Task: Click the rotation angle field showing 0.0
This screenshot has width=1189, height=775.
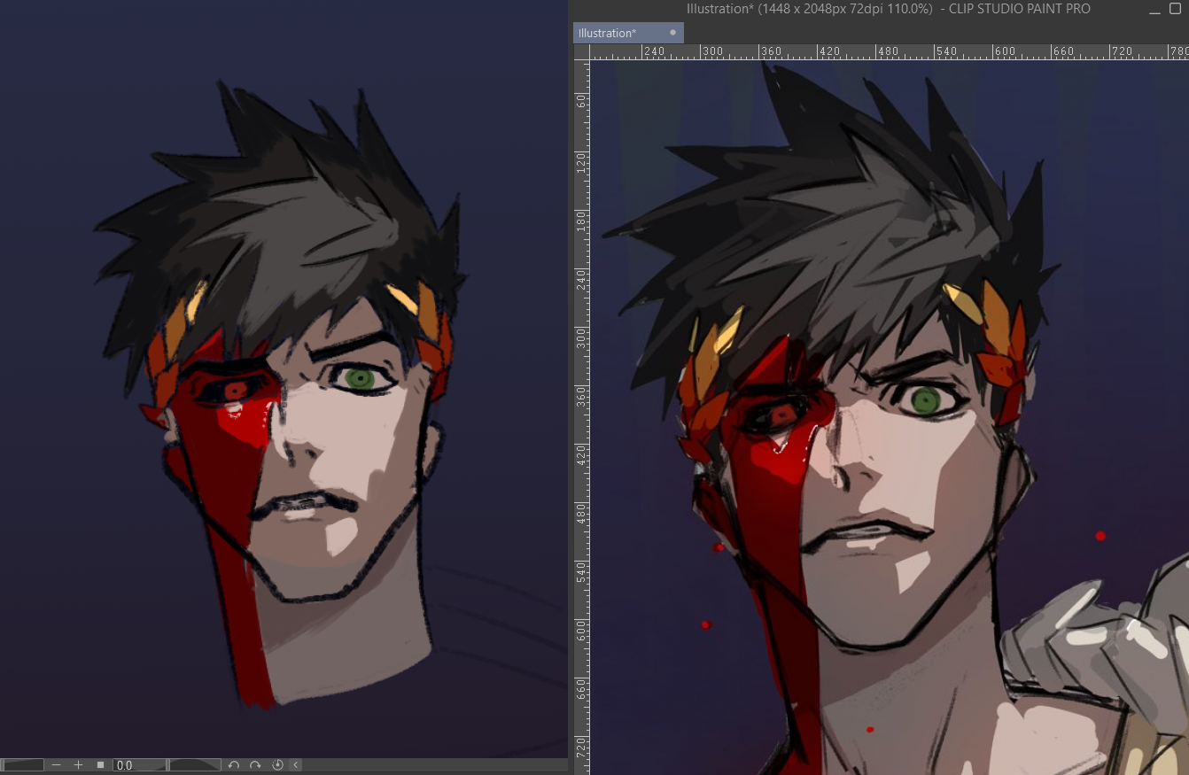Action: (139, 765)
